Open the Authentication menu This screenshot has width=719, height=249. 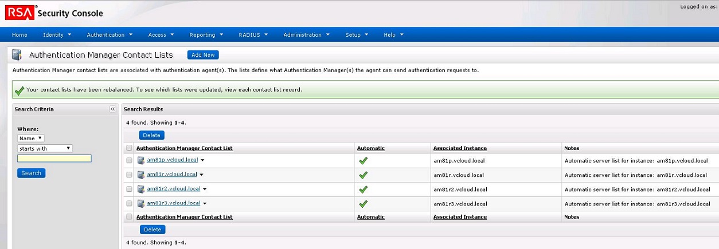[110, 35]
